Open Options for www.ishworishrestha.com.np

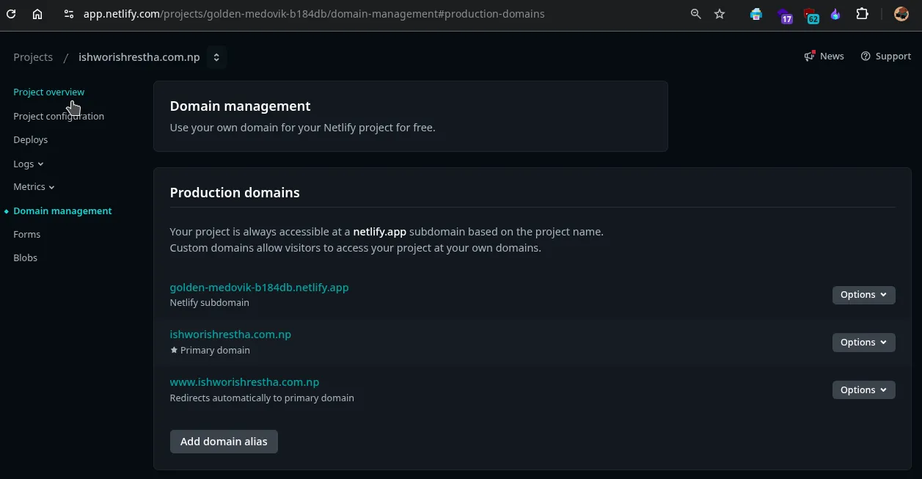(863, 390)
